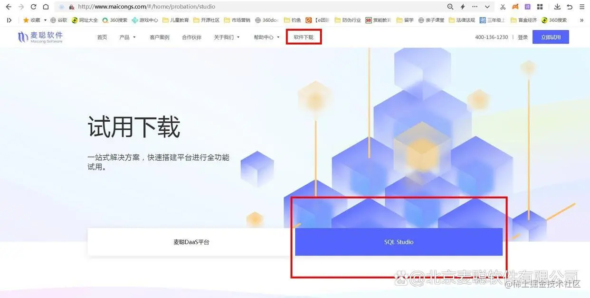590x298 pixels.
Task: Expand the 帮助中心 navigation dropdown
Action: pyautogui.click(x=267, y=37)
